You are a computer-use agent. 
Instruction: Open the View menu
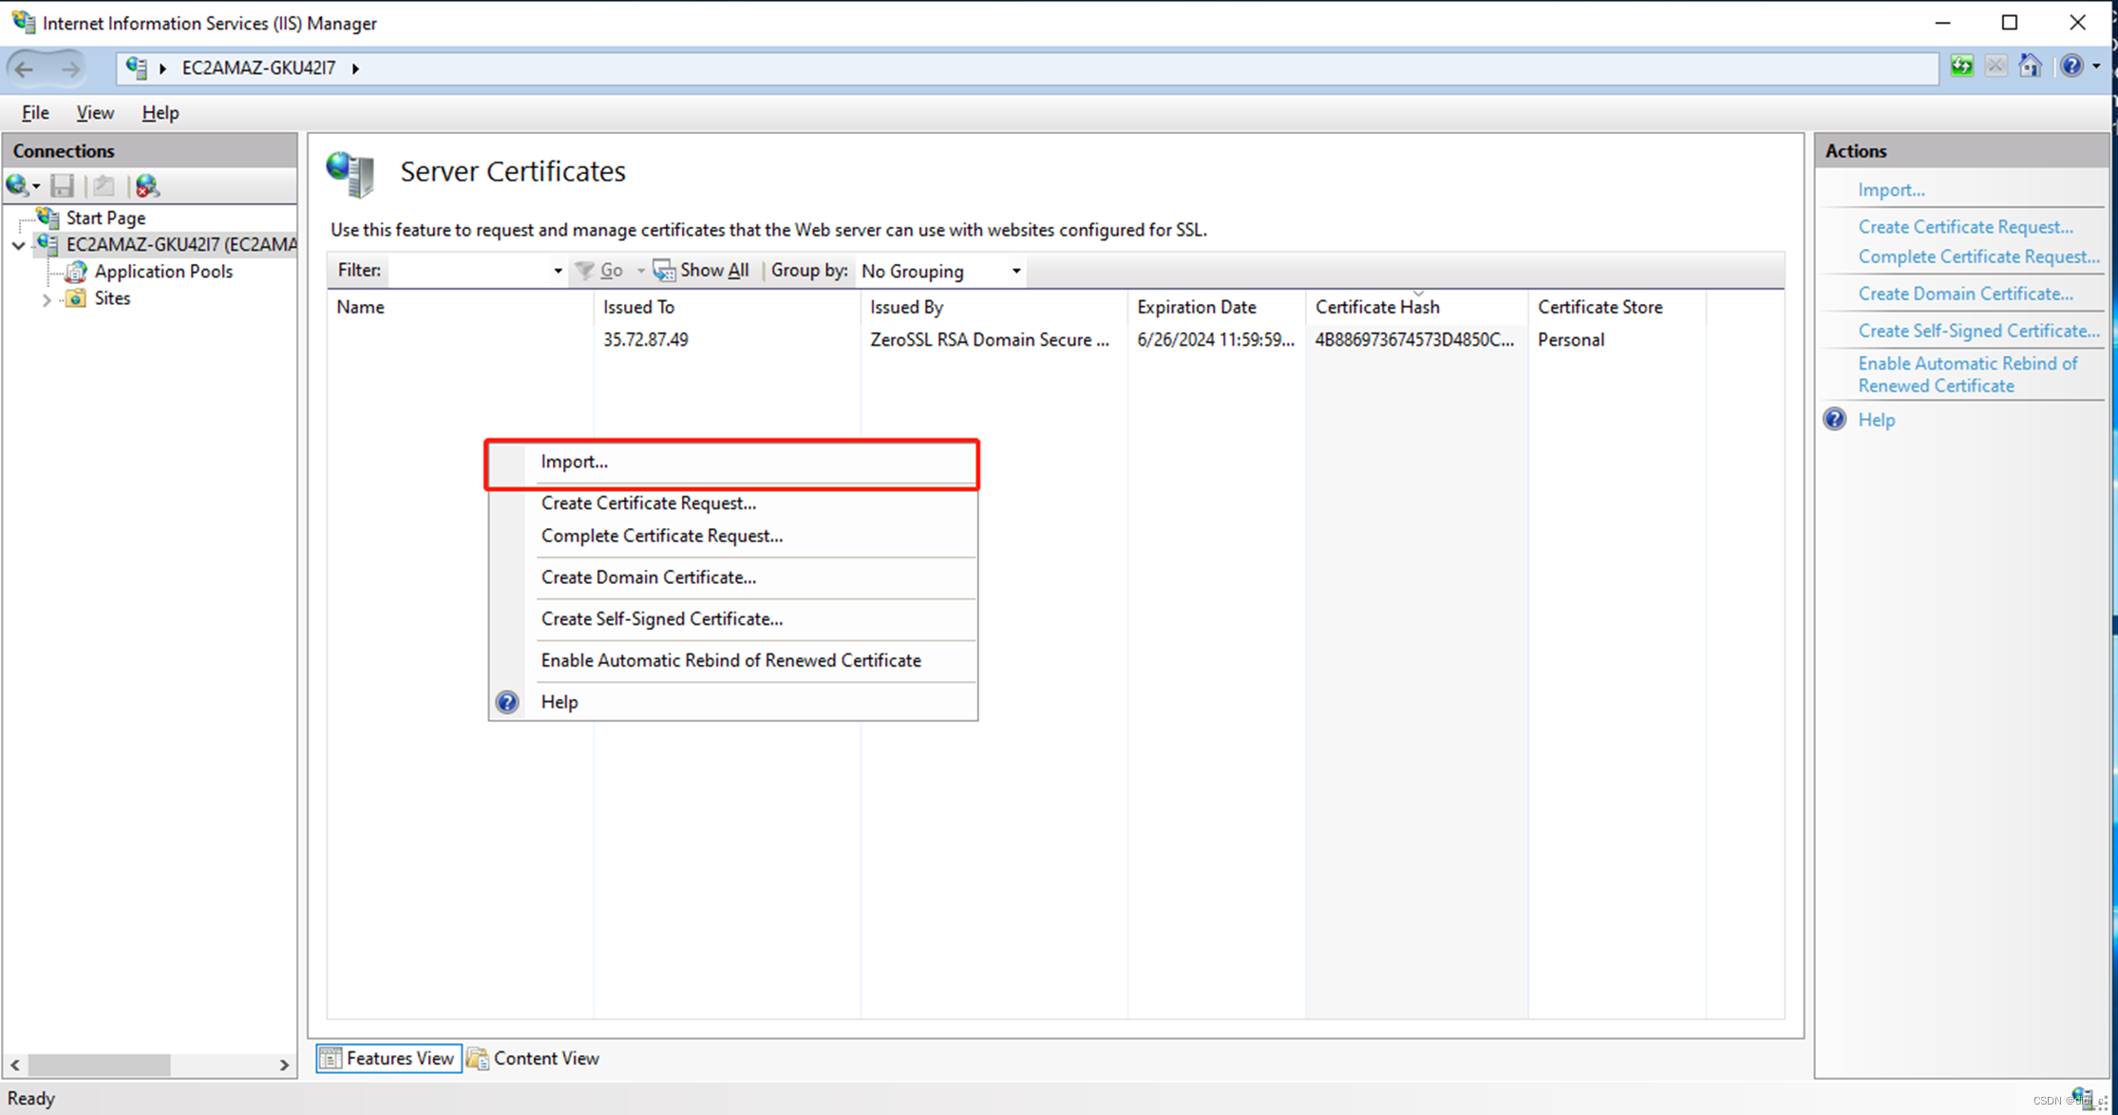[95, 113]
